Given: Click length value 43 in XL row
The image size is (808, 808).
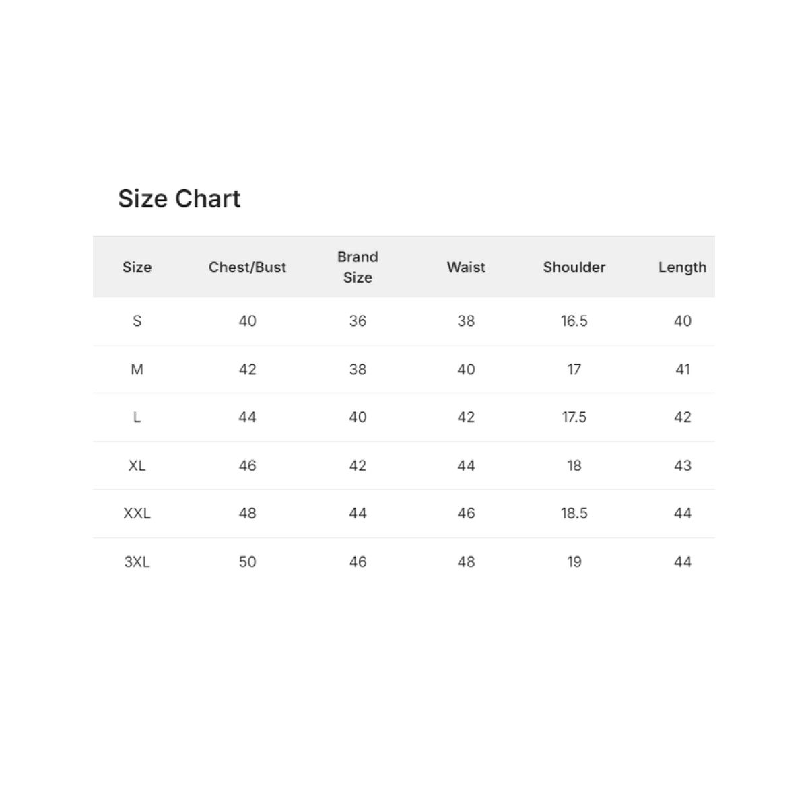Looking at the screenshot, I should click(x=683, y=466).
